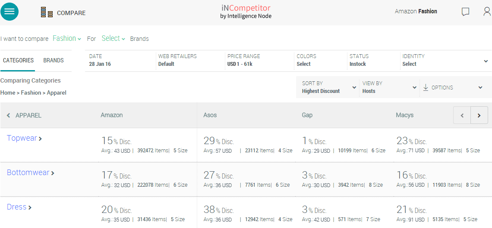Image resolution: width=492 pixels, height=228 pixels.
Task: Click the download Options icon
Action: coord(426,87)
